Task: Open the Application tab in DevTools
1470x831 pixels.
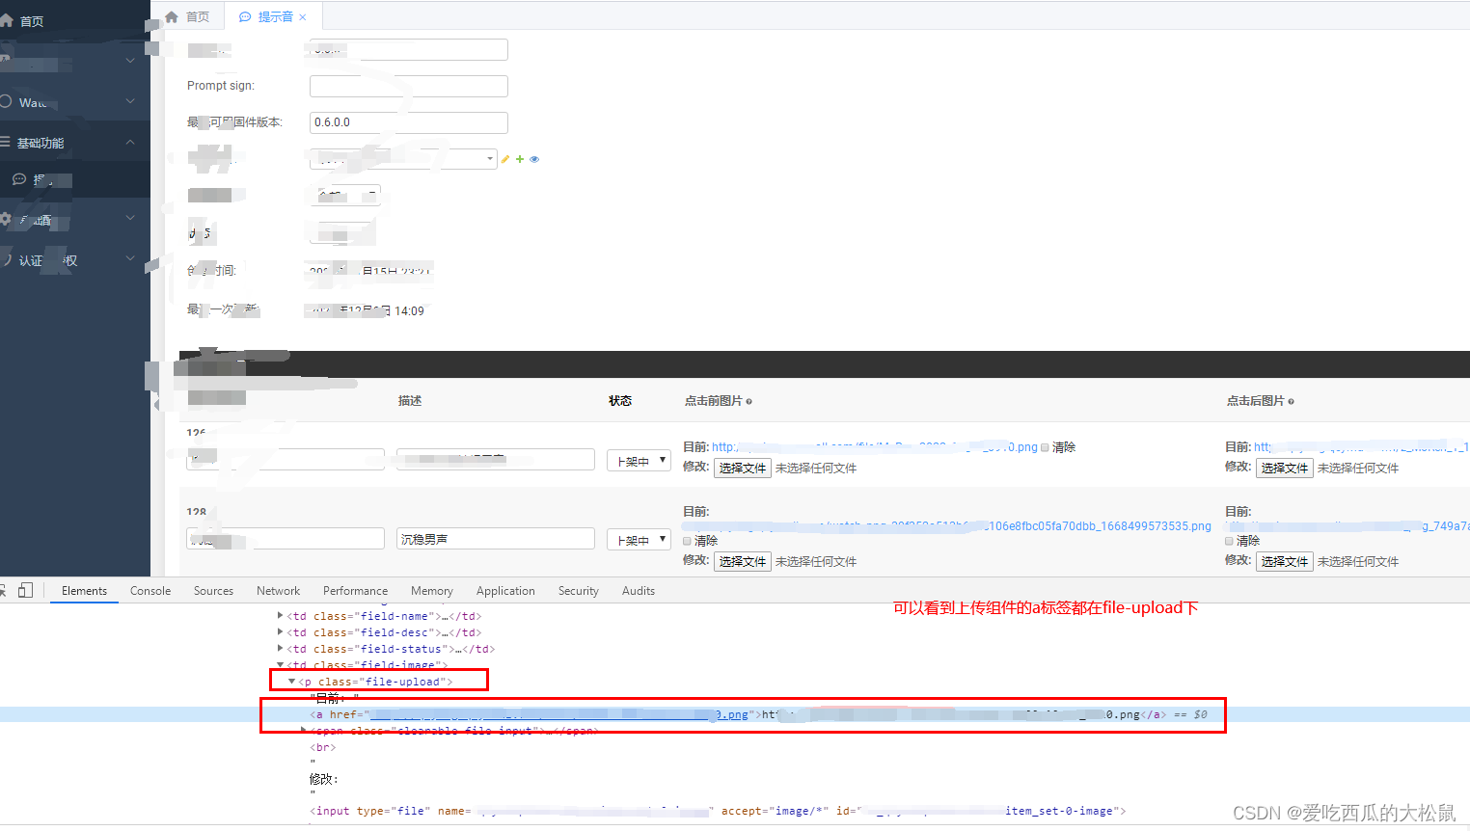Action: point(505,591)
